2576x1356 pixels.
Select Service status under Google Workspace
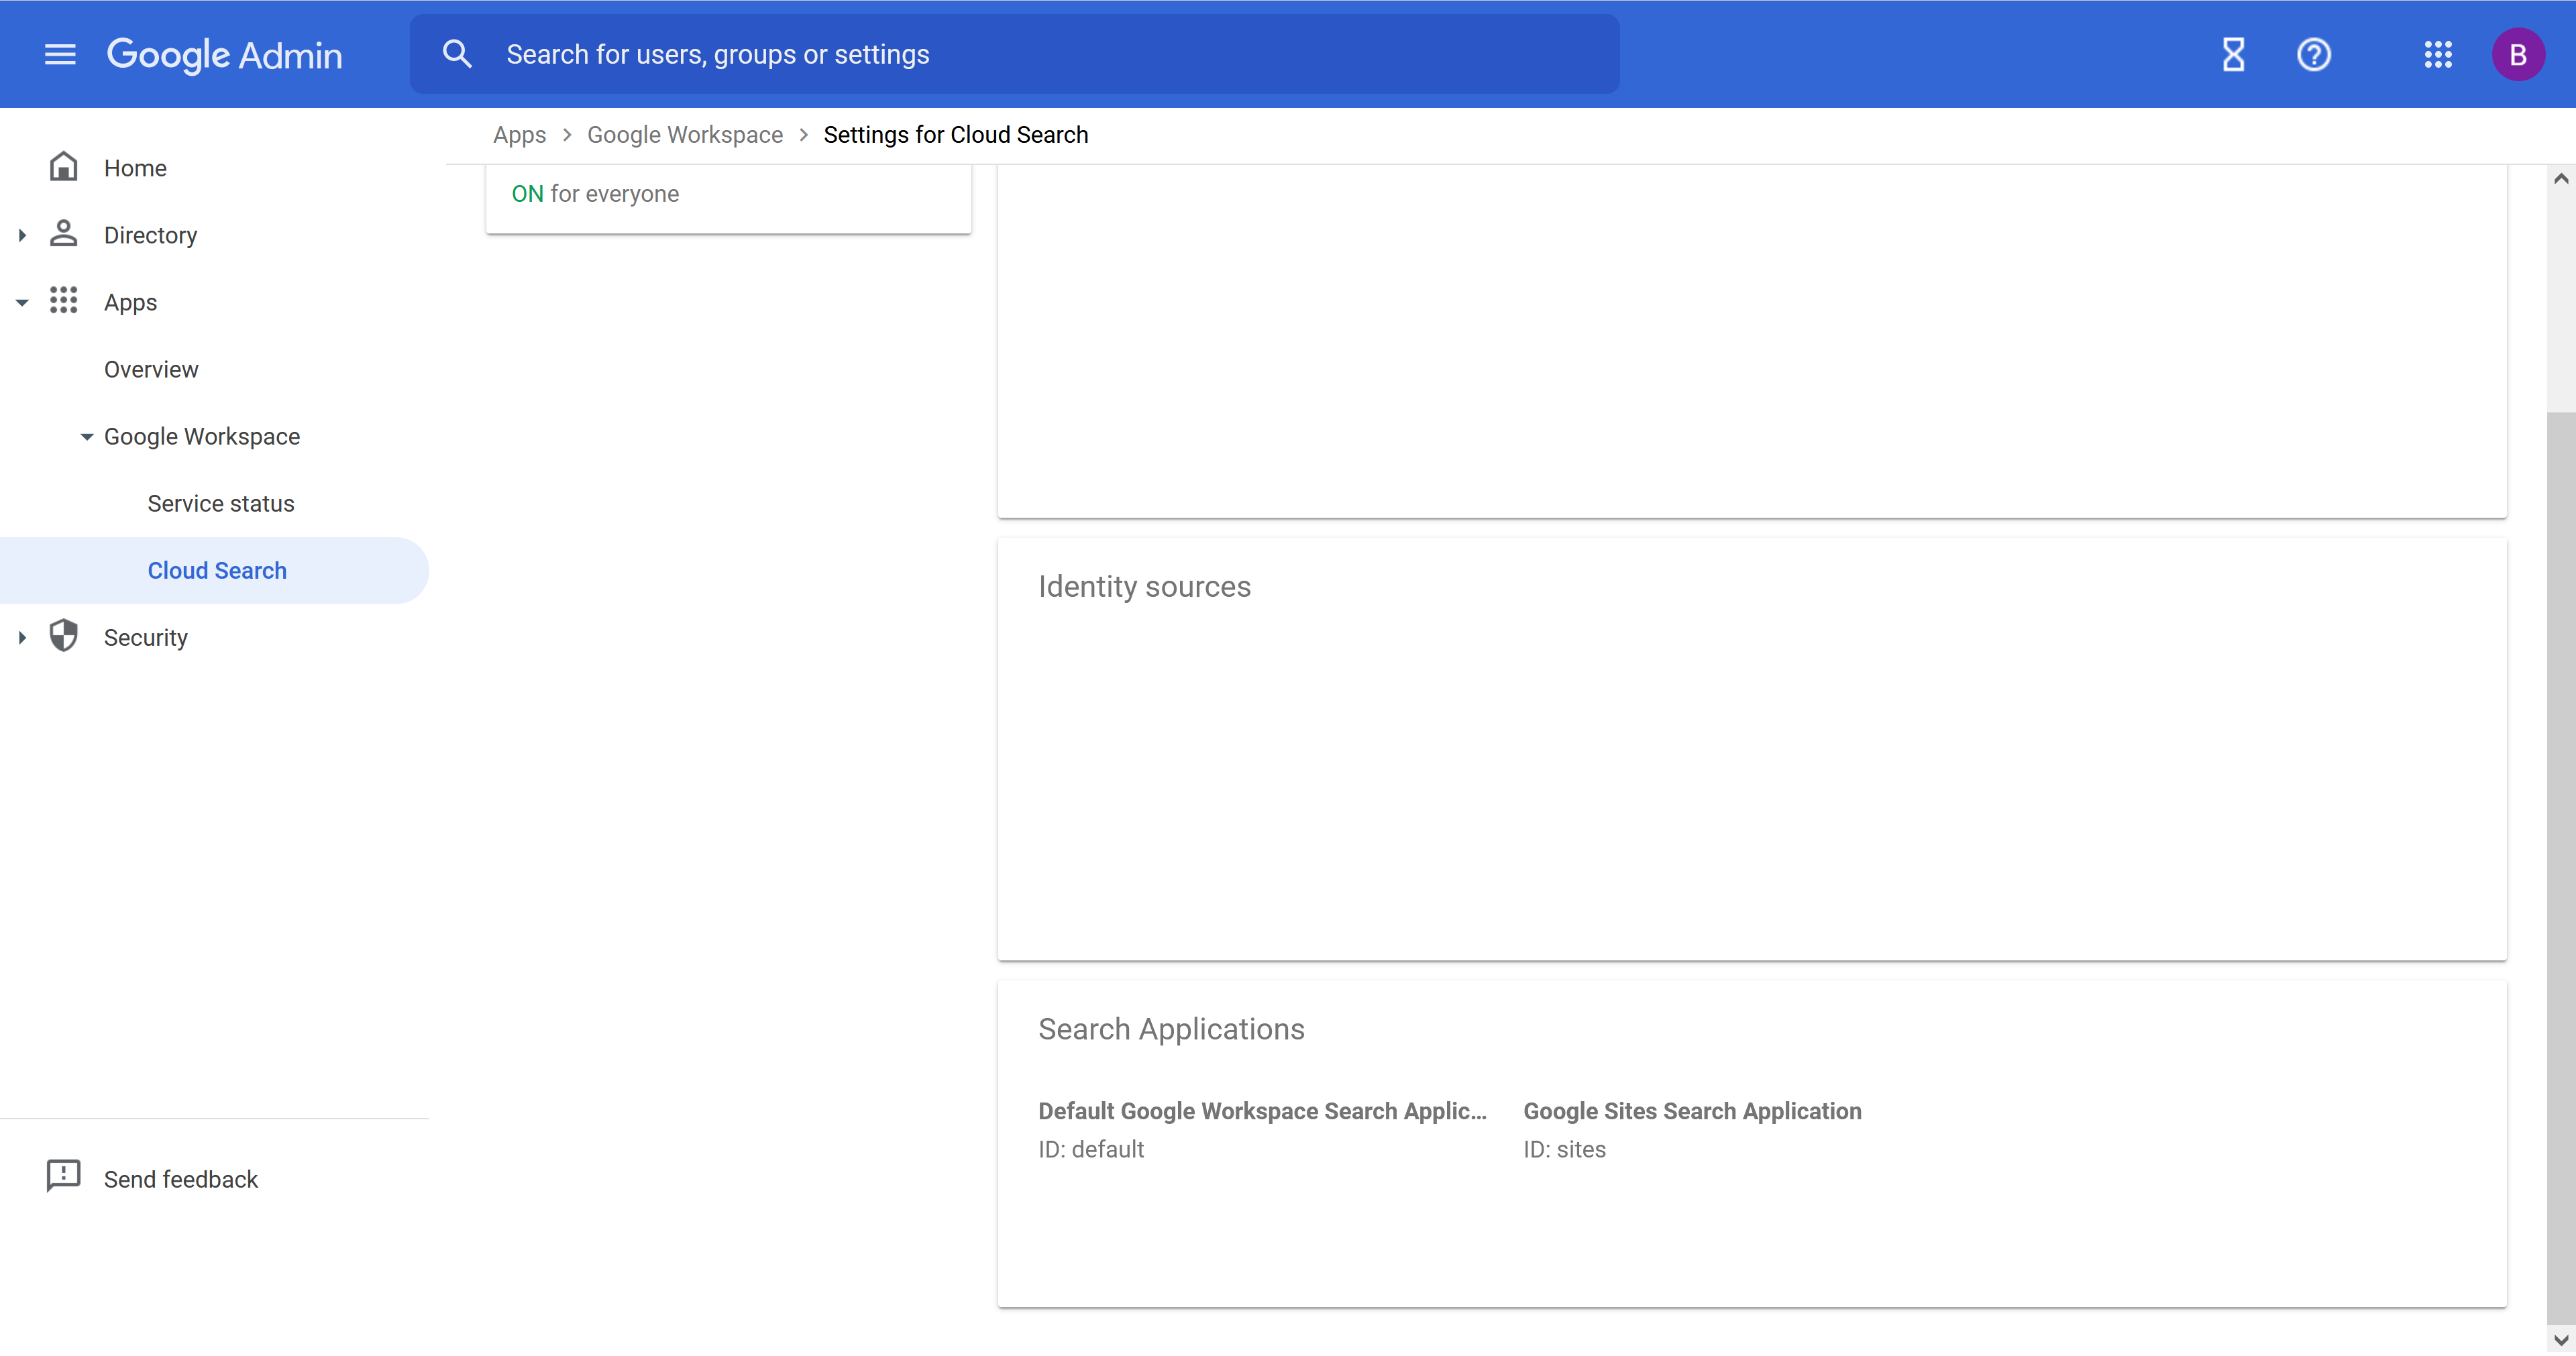(x=220, y=503)
